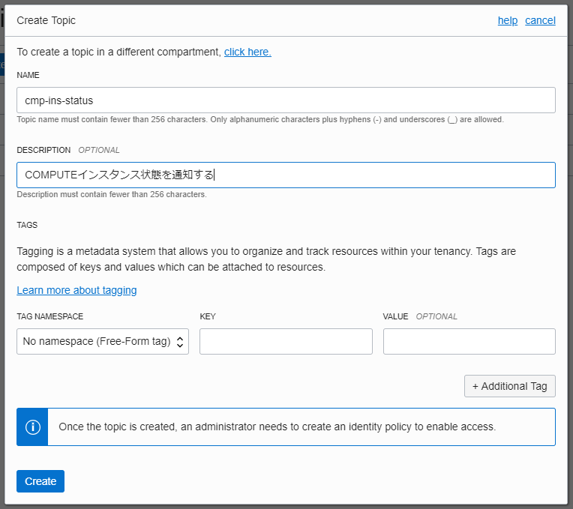Follow the 'click here' compartment link

(247, 52)
